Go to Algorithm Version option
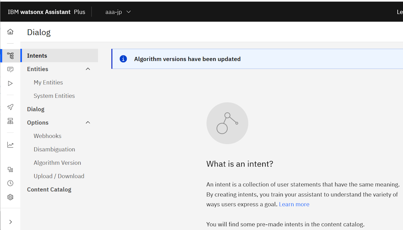Image resolution: width=403 pixels, height=230 pixels. click(57, 163)
